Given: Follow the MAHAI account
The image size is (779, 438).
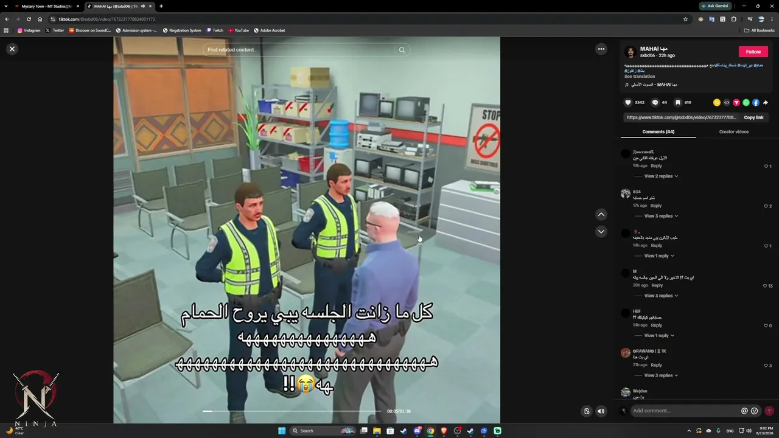Looking at the screenshot, I should pyautogui.click(x=753, y=52).
